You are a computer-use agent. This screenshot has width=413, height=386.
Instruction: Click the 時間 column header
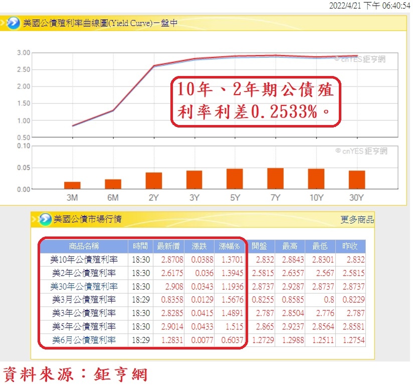point(140,246)
